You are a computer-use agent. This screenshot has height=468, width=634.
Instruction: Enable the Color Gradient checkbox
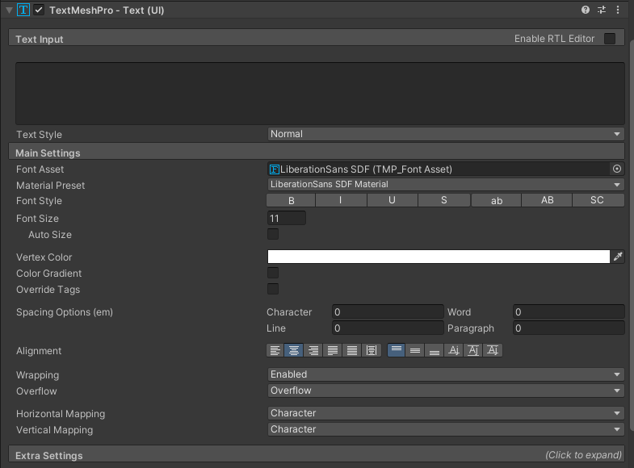coord(273,273)
